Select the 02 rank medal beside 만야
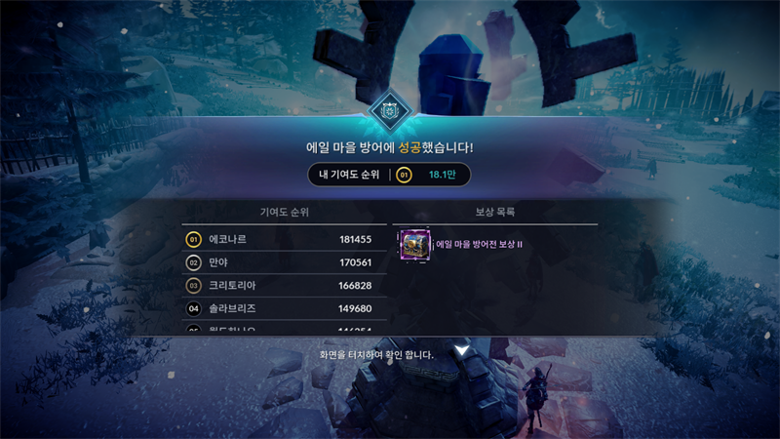This screenshot has height=439, width=780. (193, 262)
